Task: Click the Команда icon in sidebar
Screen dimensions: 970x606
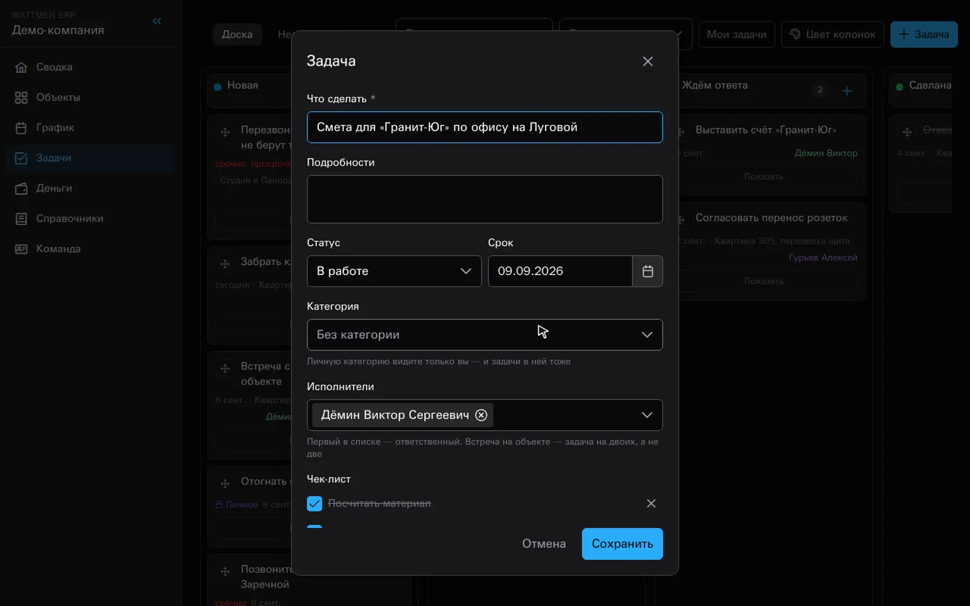Action: coord(21,249)
